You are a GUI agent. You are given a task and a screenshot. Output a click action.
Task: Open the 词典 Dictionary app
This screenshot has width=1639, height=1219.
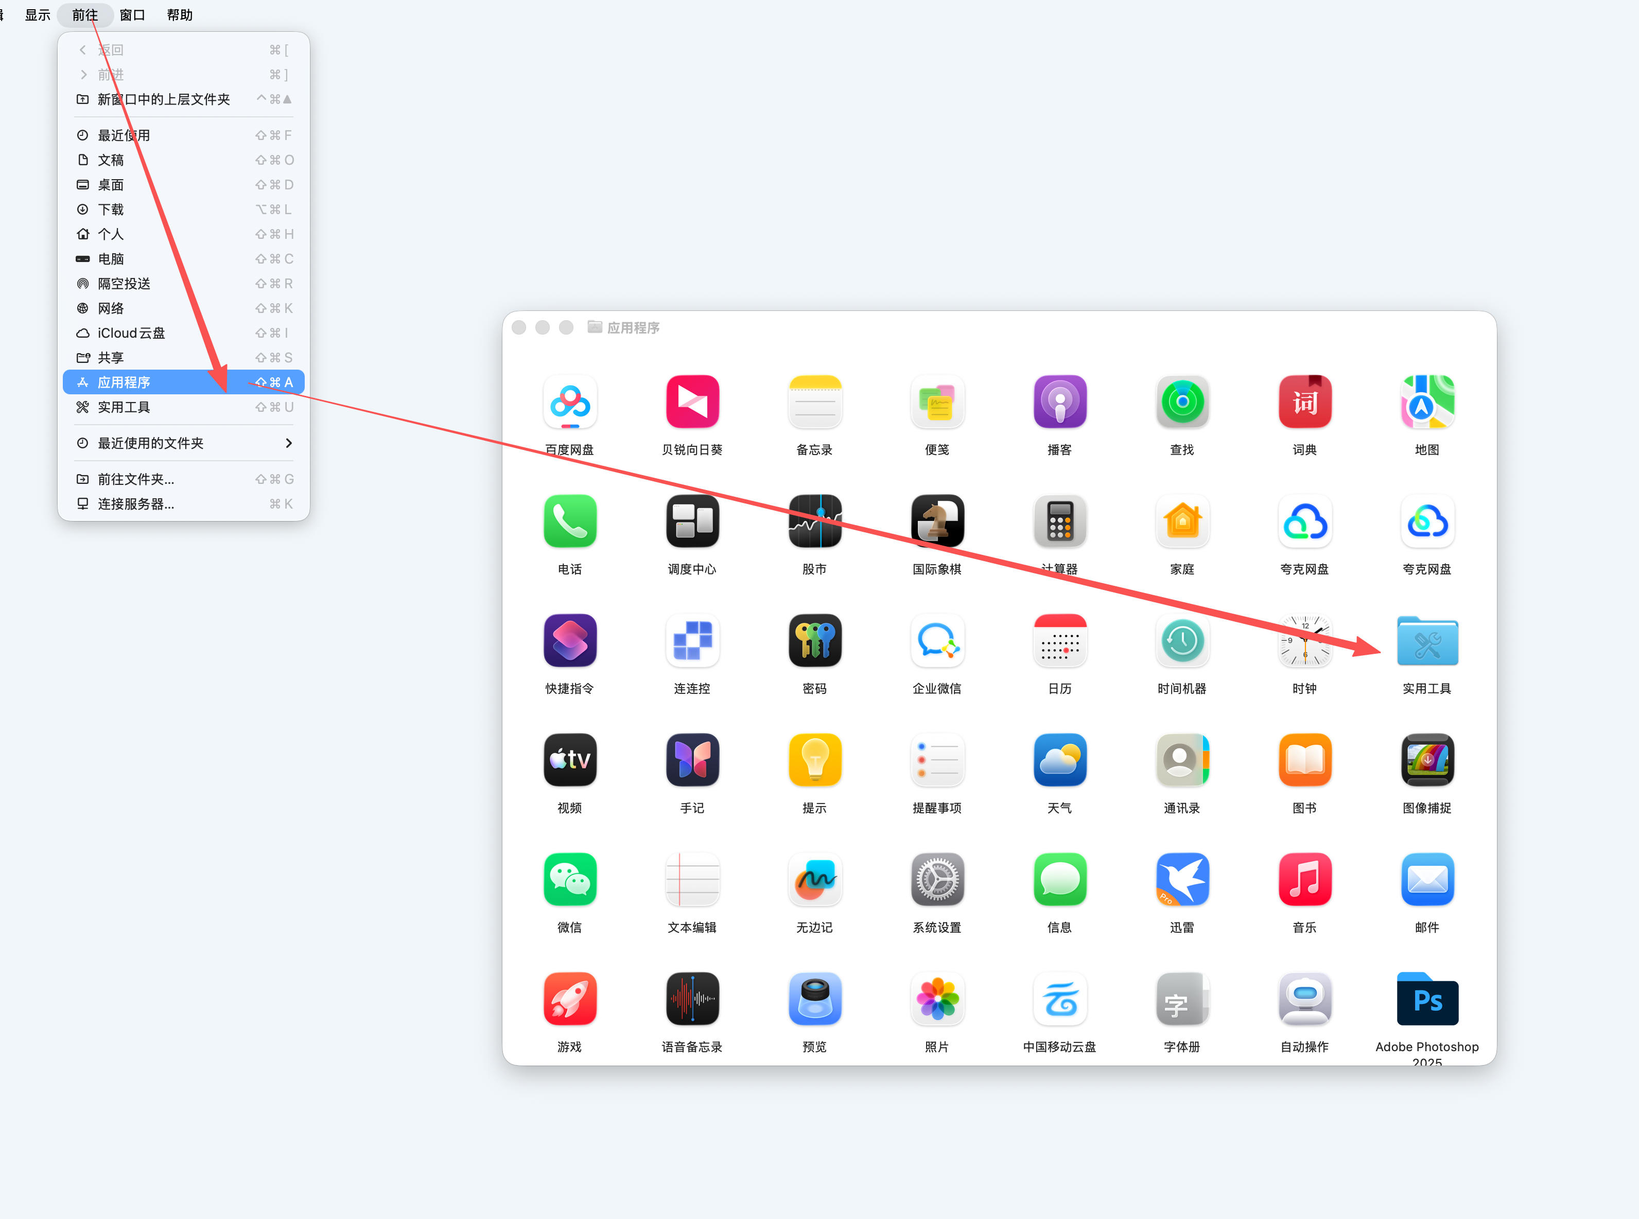(x=1305, y=402)
